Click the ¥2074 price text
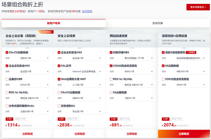The width and height of the screenshot is (211, 139). click(x=169, y=125)
